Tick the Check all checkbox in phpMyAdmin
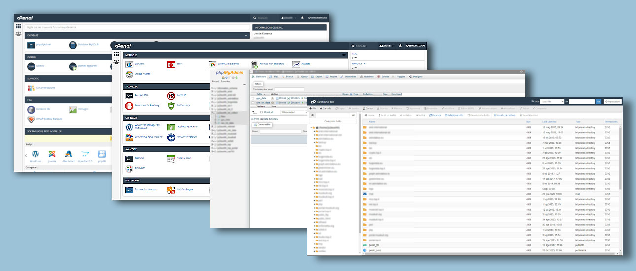 coord(262,112)
